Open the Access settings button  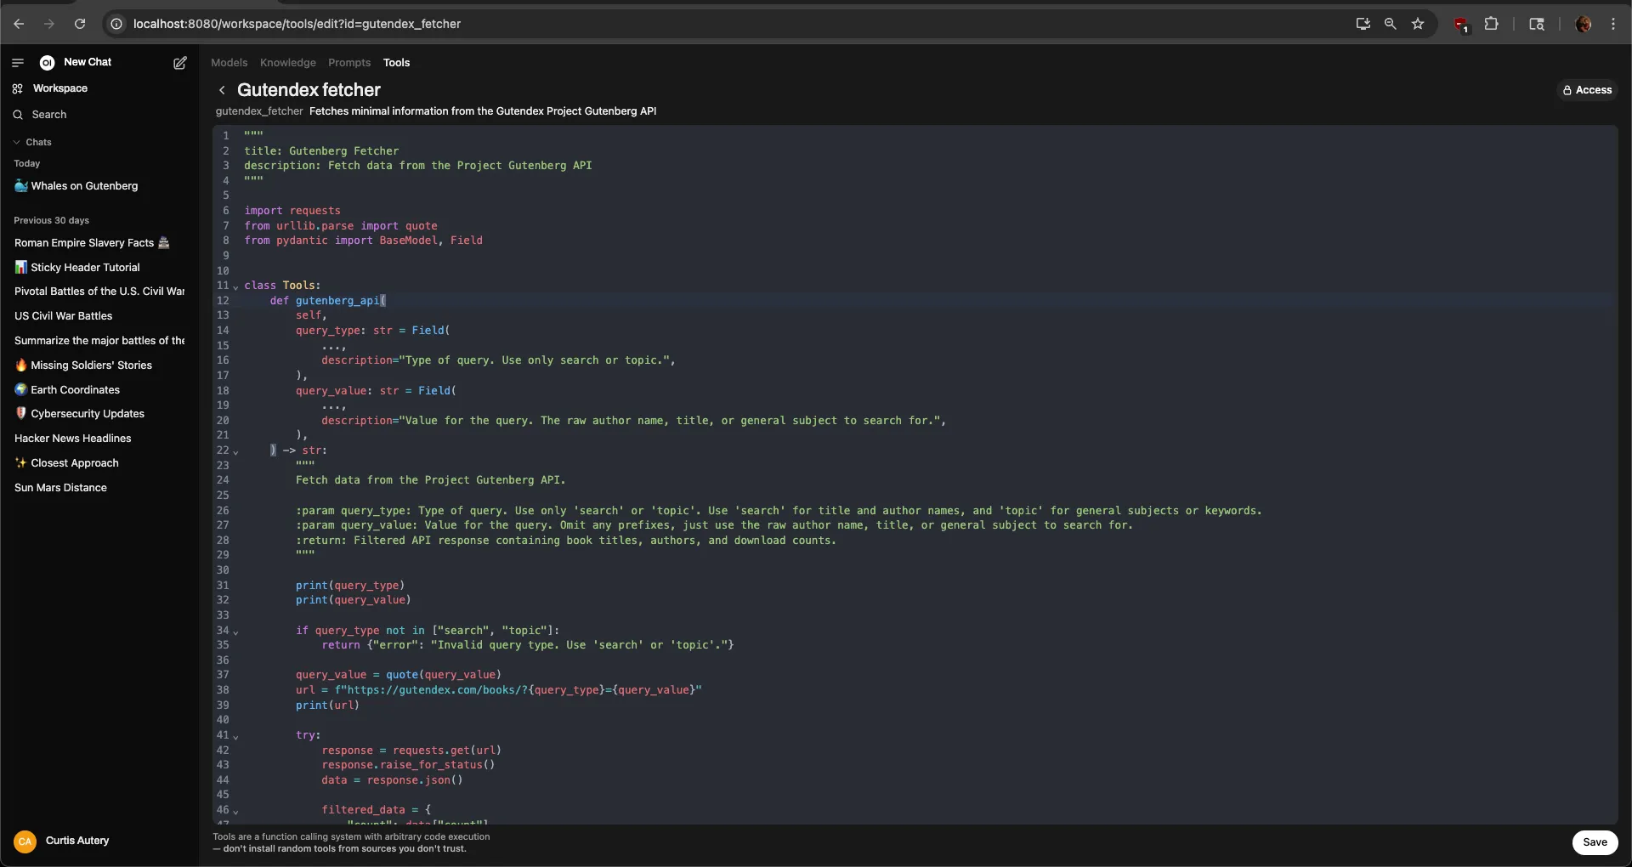(x=1587, y=90)
